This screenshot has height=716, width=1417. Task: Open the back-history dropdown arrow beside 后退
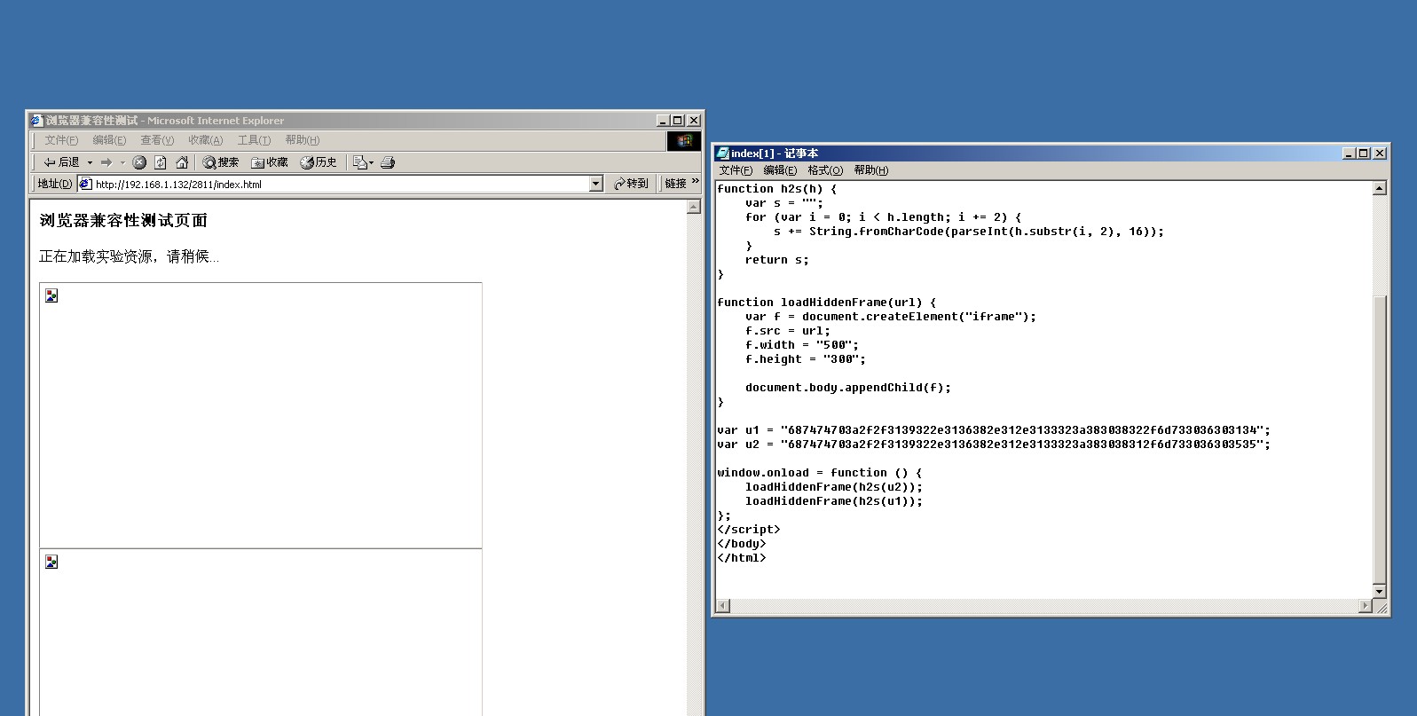click(90, 162)
